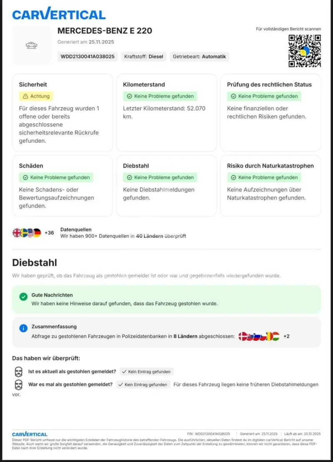Open the Kilometerstand card
This screenshot has width=333, height=462.
coord(166,113)
